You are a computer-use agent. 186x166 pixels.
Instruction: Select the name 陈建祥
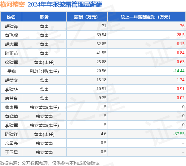11,134
